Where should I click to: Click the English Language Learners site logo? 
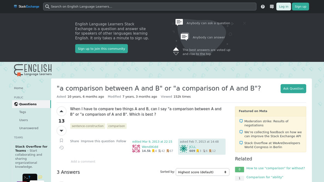point(33,70)
